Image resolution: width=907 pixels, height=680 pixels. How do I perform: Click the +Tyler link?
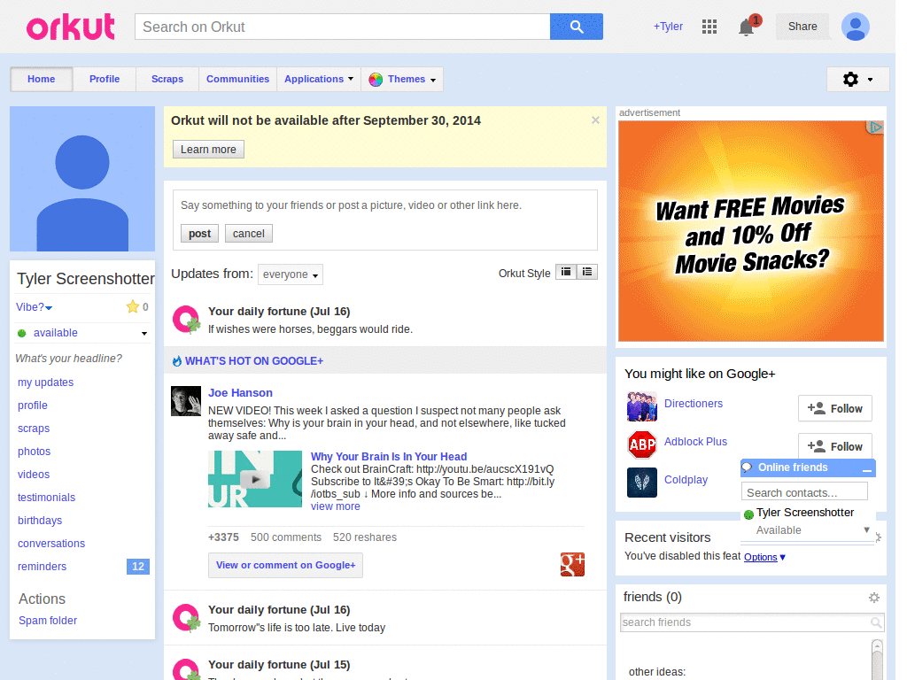668,27
